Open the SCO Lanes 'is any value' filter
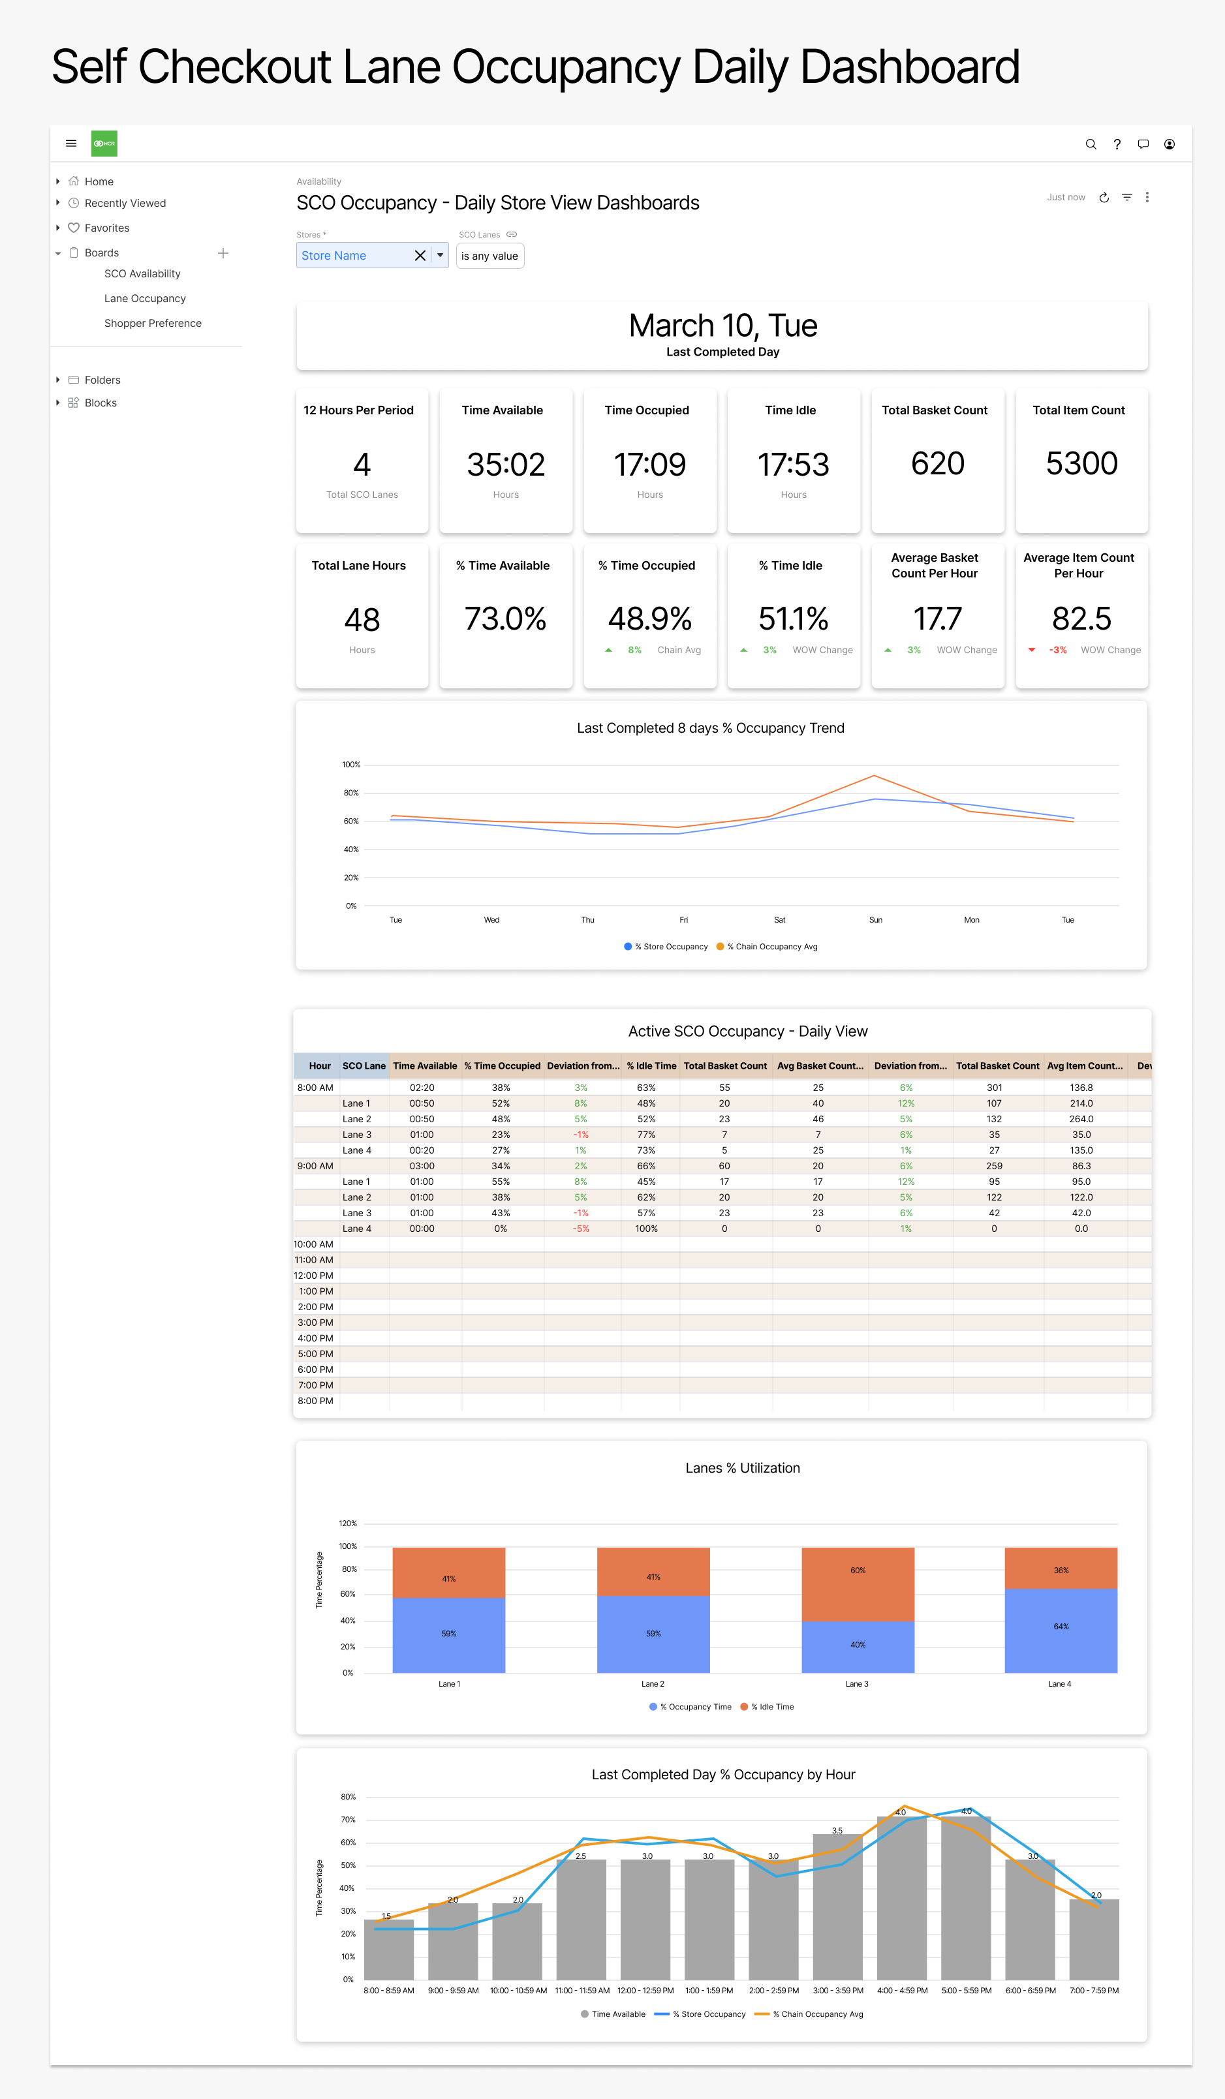The width and height of the screenshot is (1225, 2099). click(490, 256)
